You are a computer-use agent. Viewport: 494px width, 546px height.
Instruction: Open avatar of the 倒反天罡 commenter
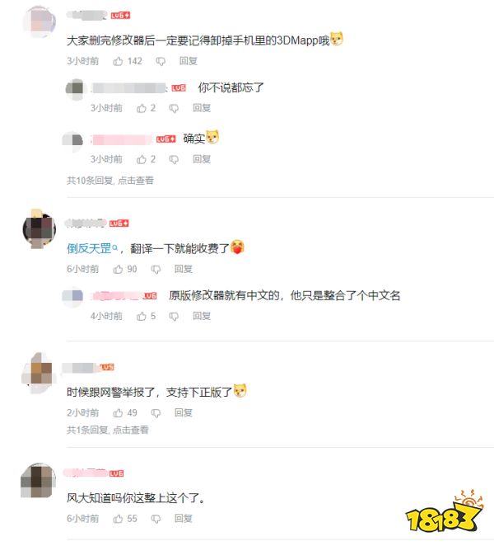pos(39,229)
